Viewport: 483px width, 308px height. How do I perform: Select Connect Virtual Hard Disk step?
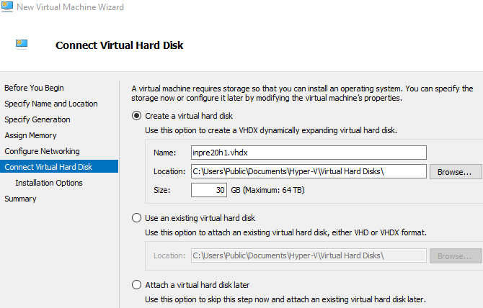tap(48, 167)
